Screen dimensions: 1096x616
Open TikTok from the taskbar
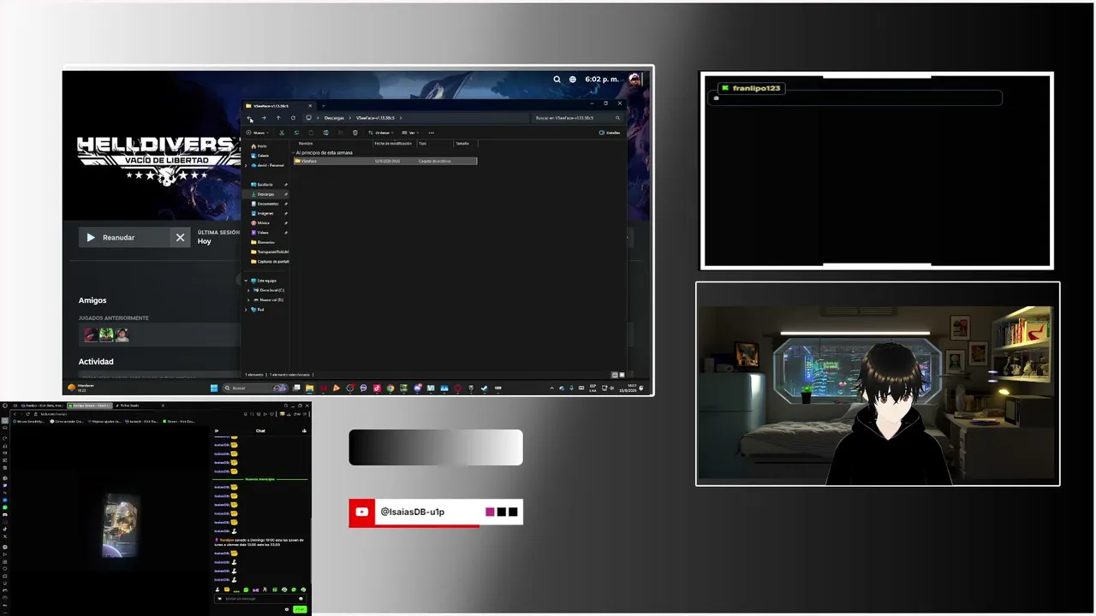(377, 388)
